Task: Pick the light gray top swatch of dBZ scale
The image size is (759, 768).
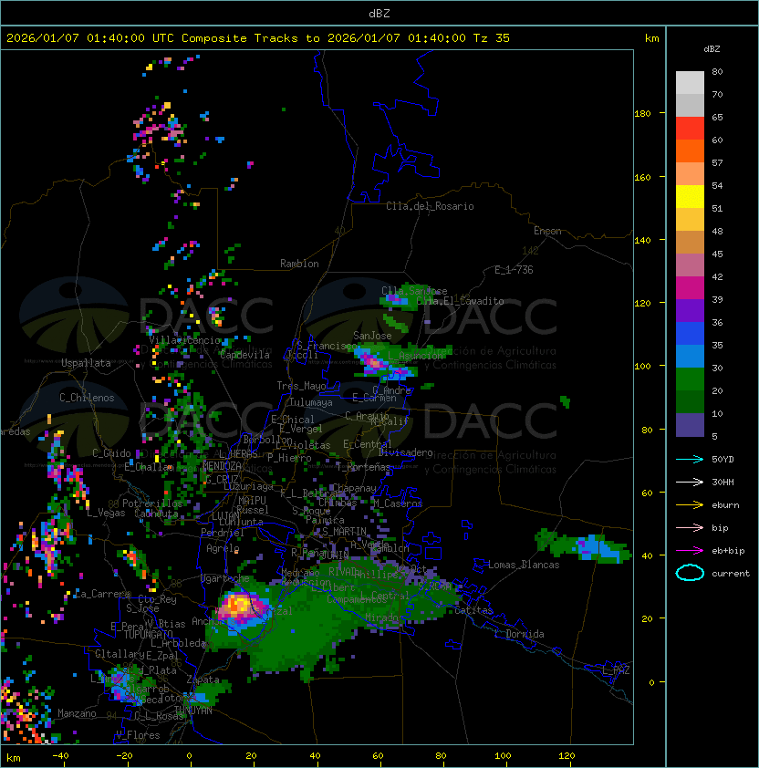Action: (690, 83)
